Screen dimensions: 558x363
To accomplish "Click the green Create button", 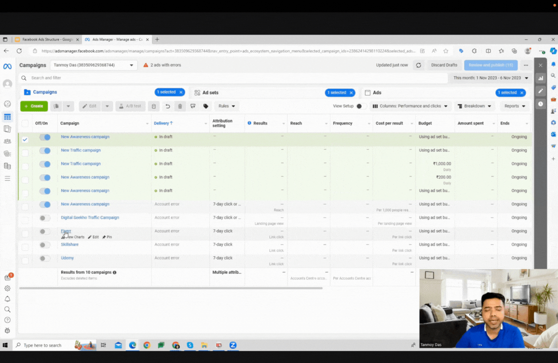I will (34, 106).
